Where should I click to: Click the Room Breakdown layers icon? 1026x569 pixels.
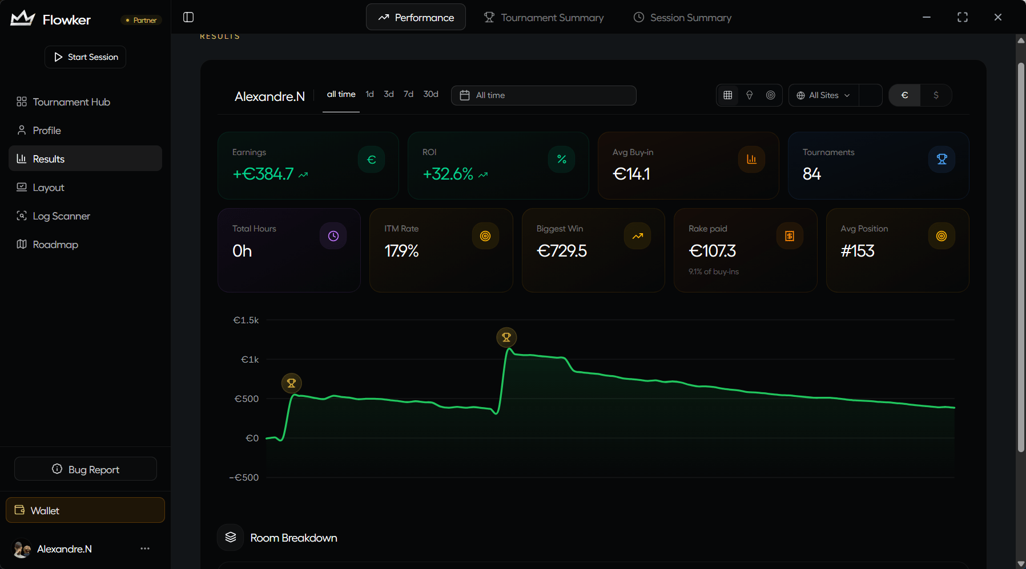231,537
